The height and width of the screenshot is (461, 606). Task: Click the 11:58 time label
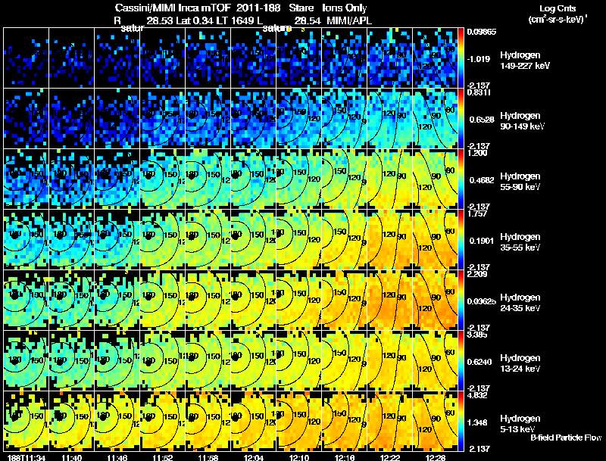coord(208,457)
